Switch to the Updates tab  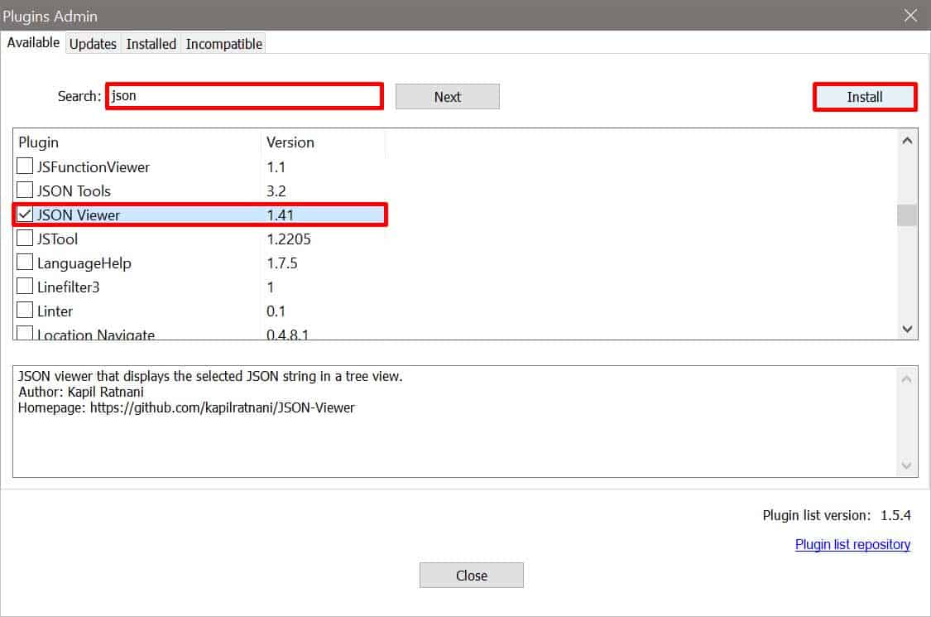[93, 43]
